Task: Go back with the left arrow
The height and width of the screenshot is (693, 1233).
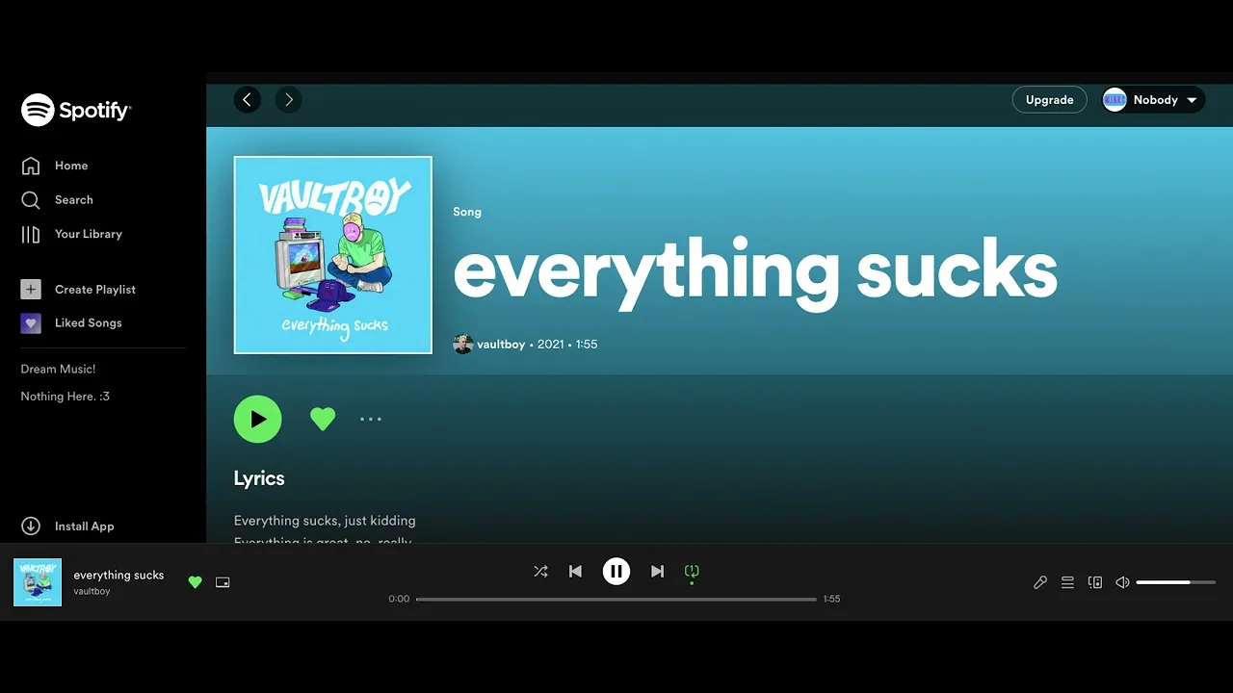Action: (x=248, y=99)
